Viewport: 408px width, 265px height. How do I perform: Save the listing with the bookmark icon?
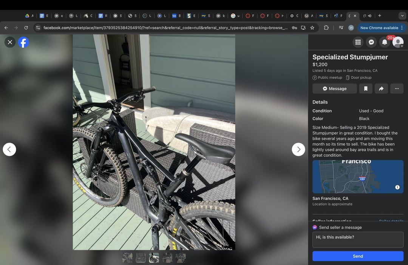click(x=366, y=89)
